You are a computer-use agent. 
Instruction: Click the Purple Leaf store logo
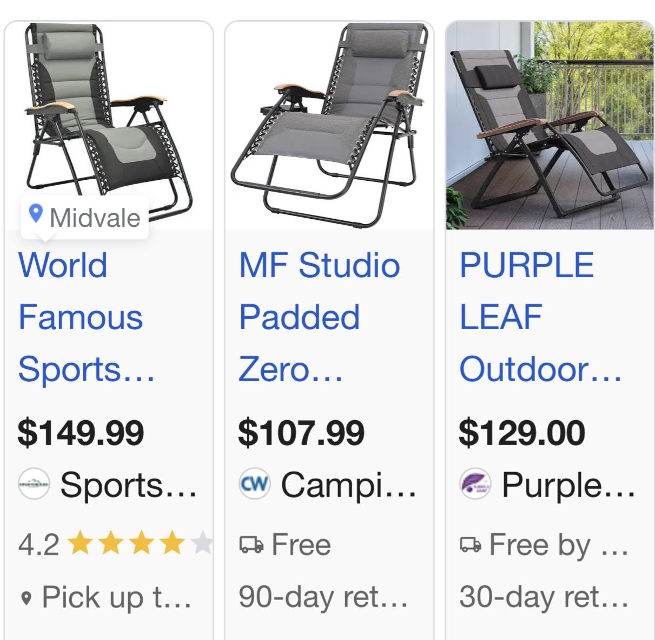click(x=475, y=484)
